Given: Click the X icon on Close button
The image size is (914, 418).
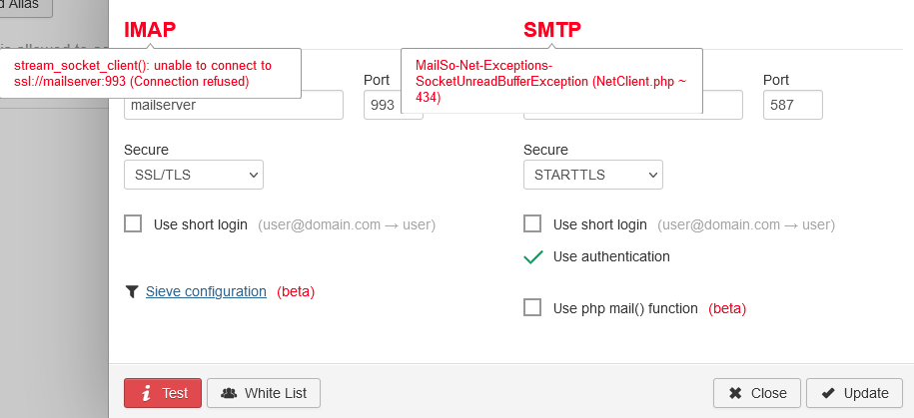Looking at the screenshot, I should click(x=735, y=393).
